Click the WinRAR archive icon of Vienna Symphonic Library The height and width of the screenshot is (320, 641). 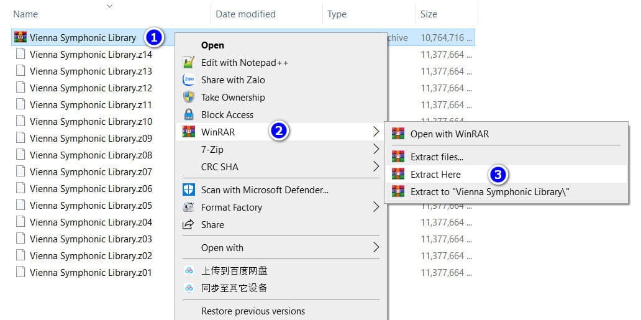(20, 37)
